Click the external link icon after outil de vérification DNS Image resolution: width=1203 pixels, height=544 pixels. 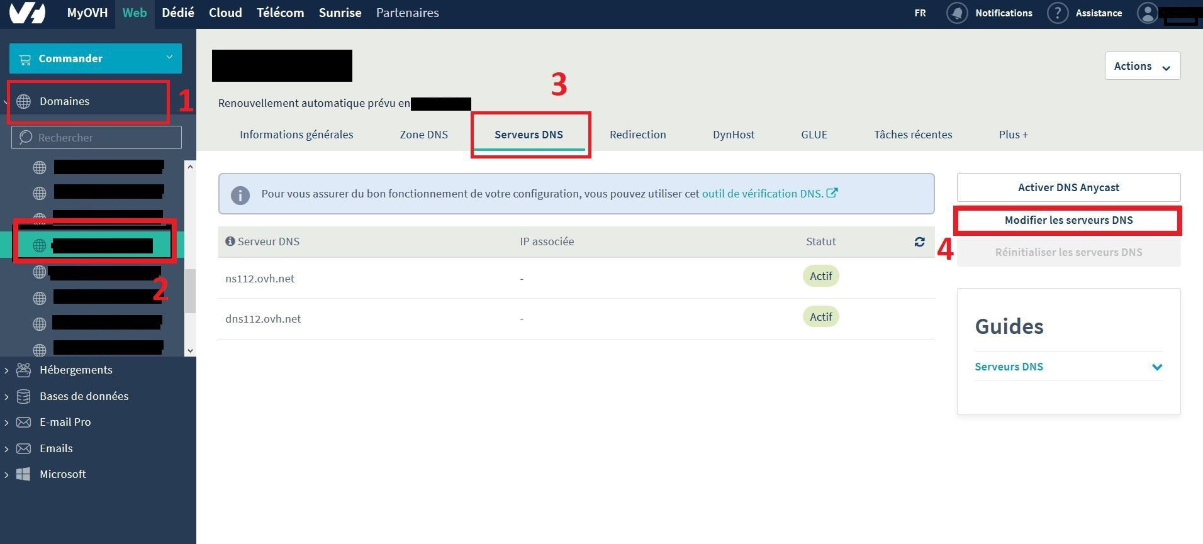832,192
